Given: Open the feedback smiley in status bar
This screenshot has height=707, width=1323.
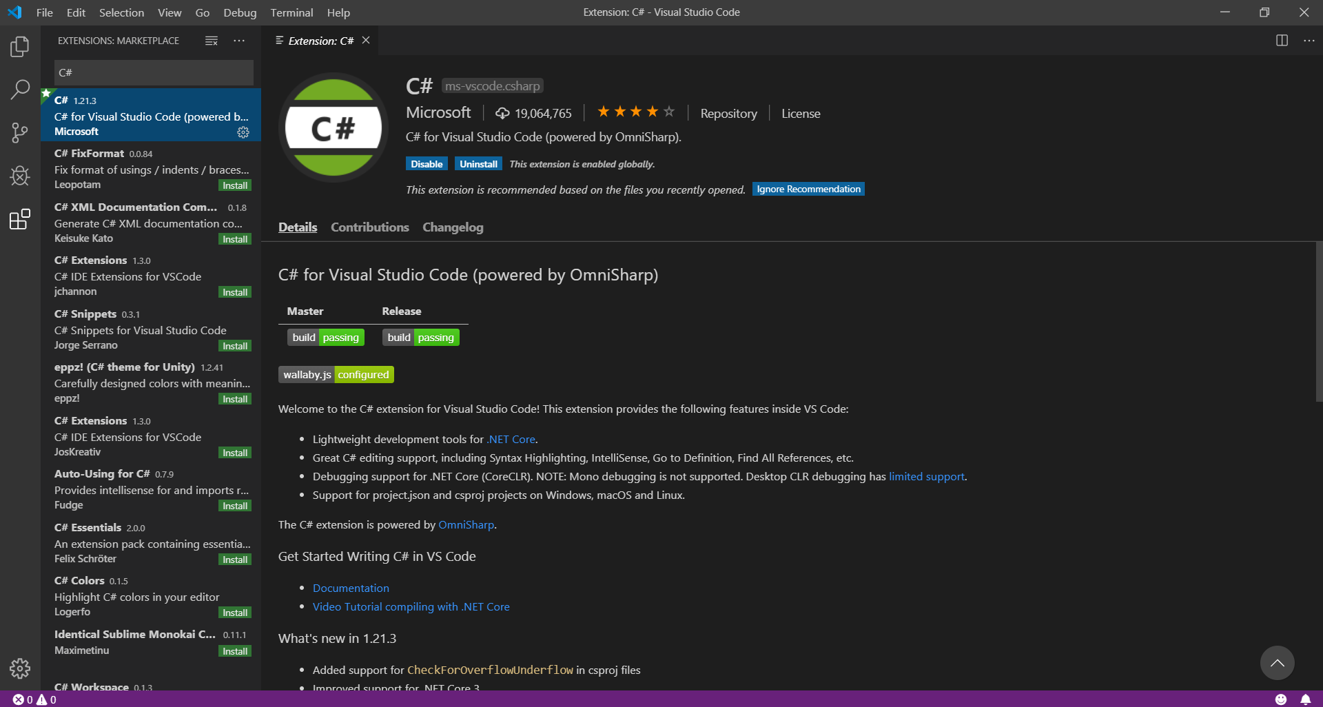Looking at the screenshot, I should pos(1281,699).
